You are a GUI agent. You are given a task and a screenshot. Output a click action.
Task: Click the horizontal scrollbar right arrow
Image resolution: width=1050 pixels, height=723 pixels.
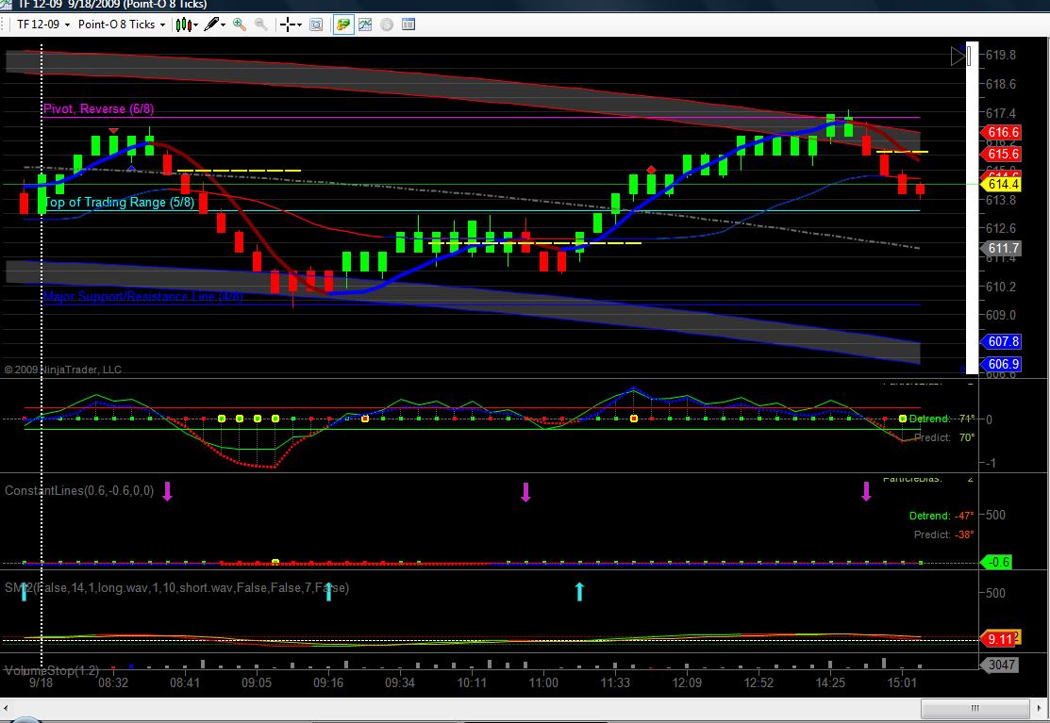(1040, 708)
